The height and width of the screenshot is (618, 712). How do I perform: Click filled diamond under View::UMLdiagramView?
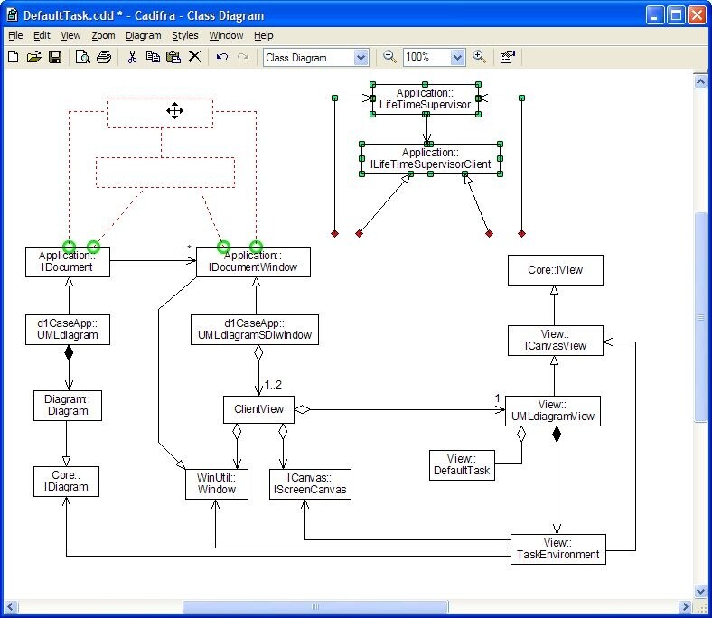[557, 434]
